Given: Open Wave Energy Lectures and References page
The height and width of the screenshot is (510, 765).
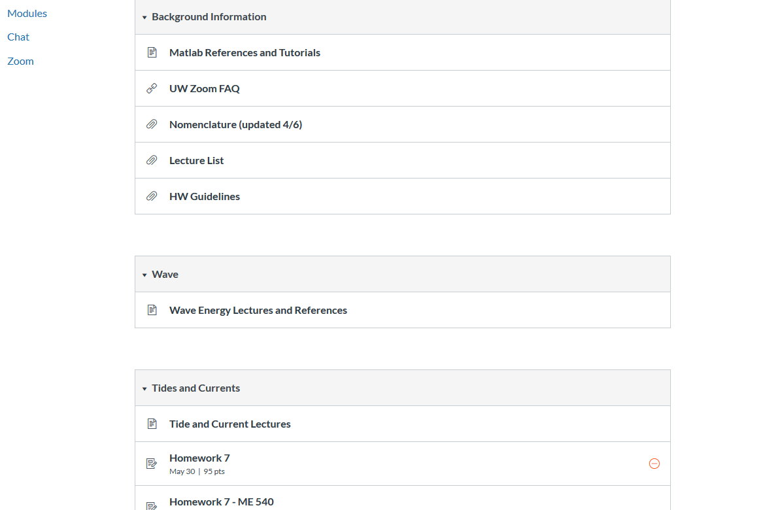Looking at the screenshot, I should 258,311.
